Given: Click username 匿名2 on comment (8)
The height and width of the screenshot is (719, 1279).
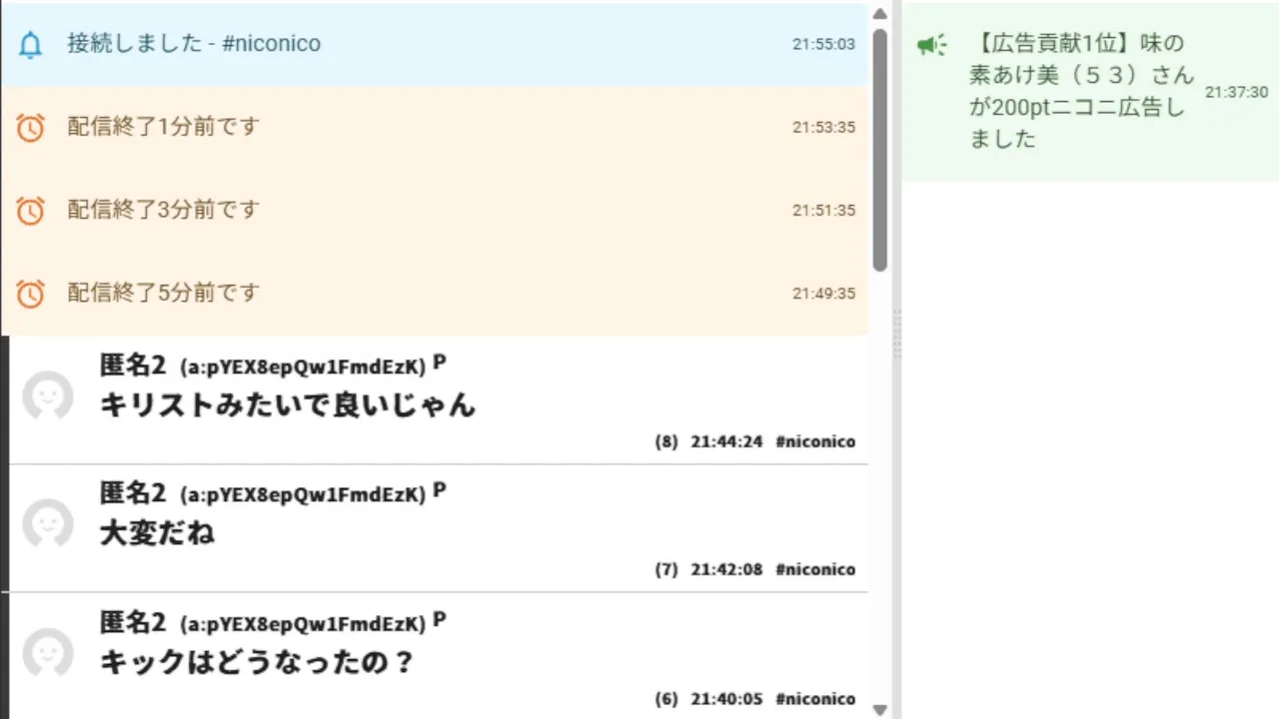Looking at the screenshot, I should click(x=133, y=365).
